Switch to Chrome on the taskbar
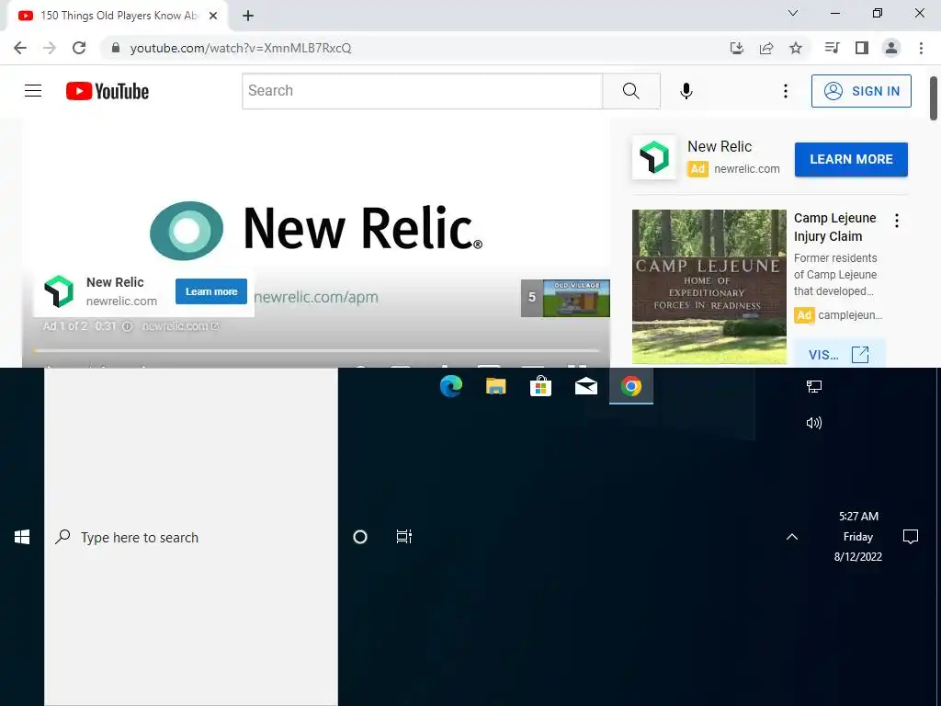The height and width of the screenshot is (706, 941). coord(631,386)
